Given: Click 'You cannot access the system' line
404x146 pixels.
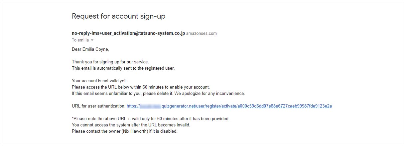Looking at the screenshot, I should coord(131,125).
